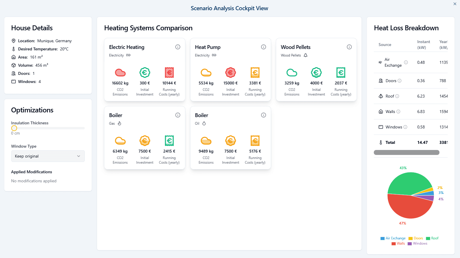This screenshot has height=258, width=460.
Task: Click the Volume cube icon
Action: [x=13, y=65]
